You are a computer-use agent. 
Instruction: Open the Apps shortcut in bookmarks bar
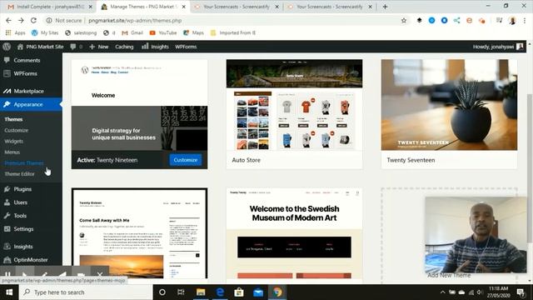pyautogui.click(x=16, y=32)
